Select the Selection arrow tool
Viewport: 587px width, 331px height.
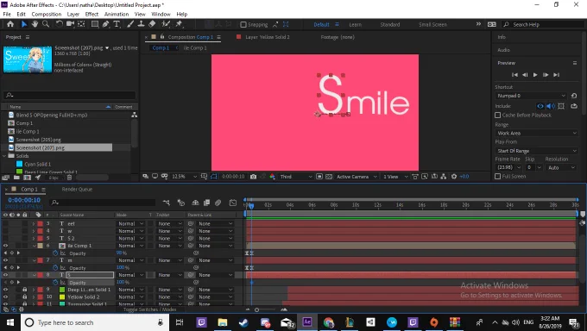coord(24,24)
